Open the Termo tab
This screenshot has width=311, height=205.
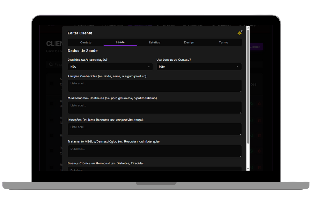223,43
